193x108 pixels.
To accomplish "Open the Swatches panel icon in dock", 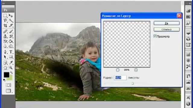I will coord(188,17).
